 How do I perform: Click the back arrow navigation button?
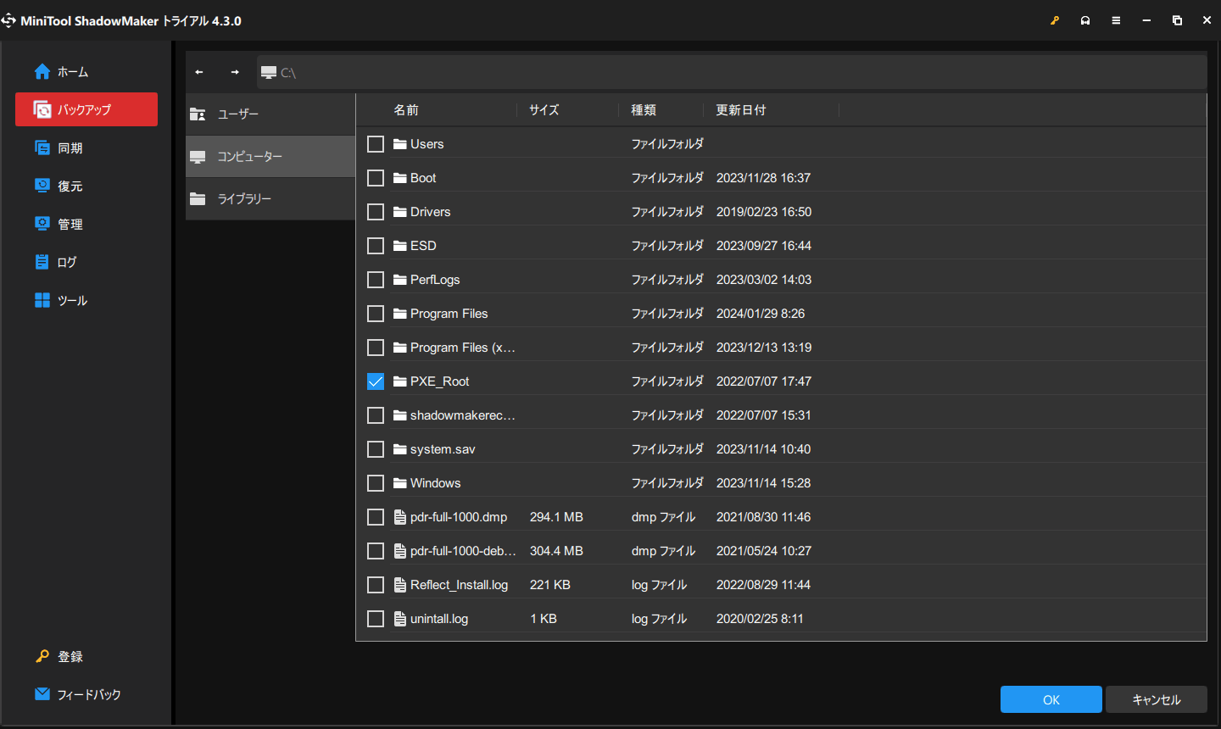click(x=199, y=72)
